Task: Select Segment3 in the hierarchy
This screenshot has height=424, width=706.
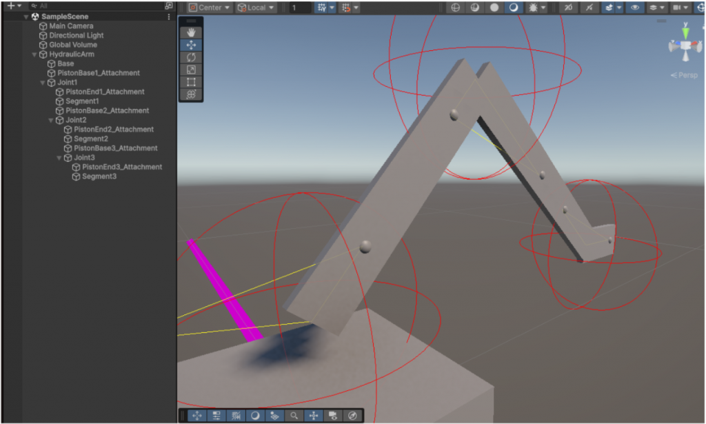Action: click(99, 176)
